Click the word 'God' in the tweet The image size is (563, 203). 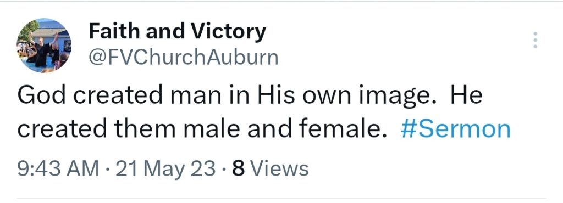click(x=42, y=95)
